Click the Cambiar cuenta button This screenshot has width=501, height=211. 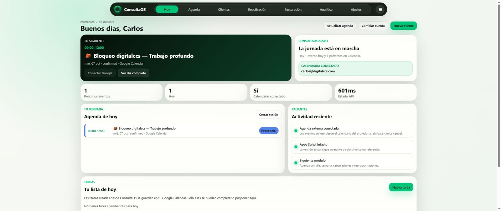click(373, 26)
